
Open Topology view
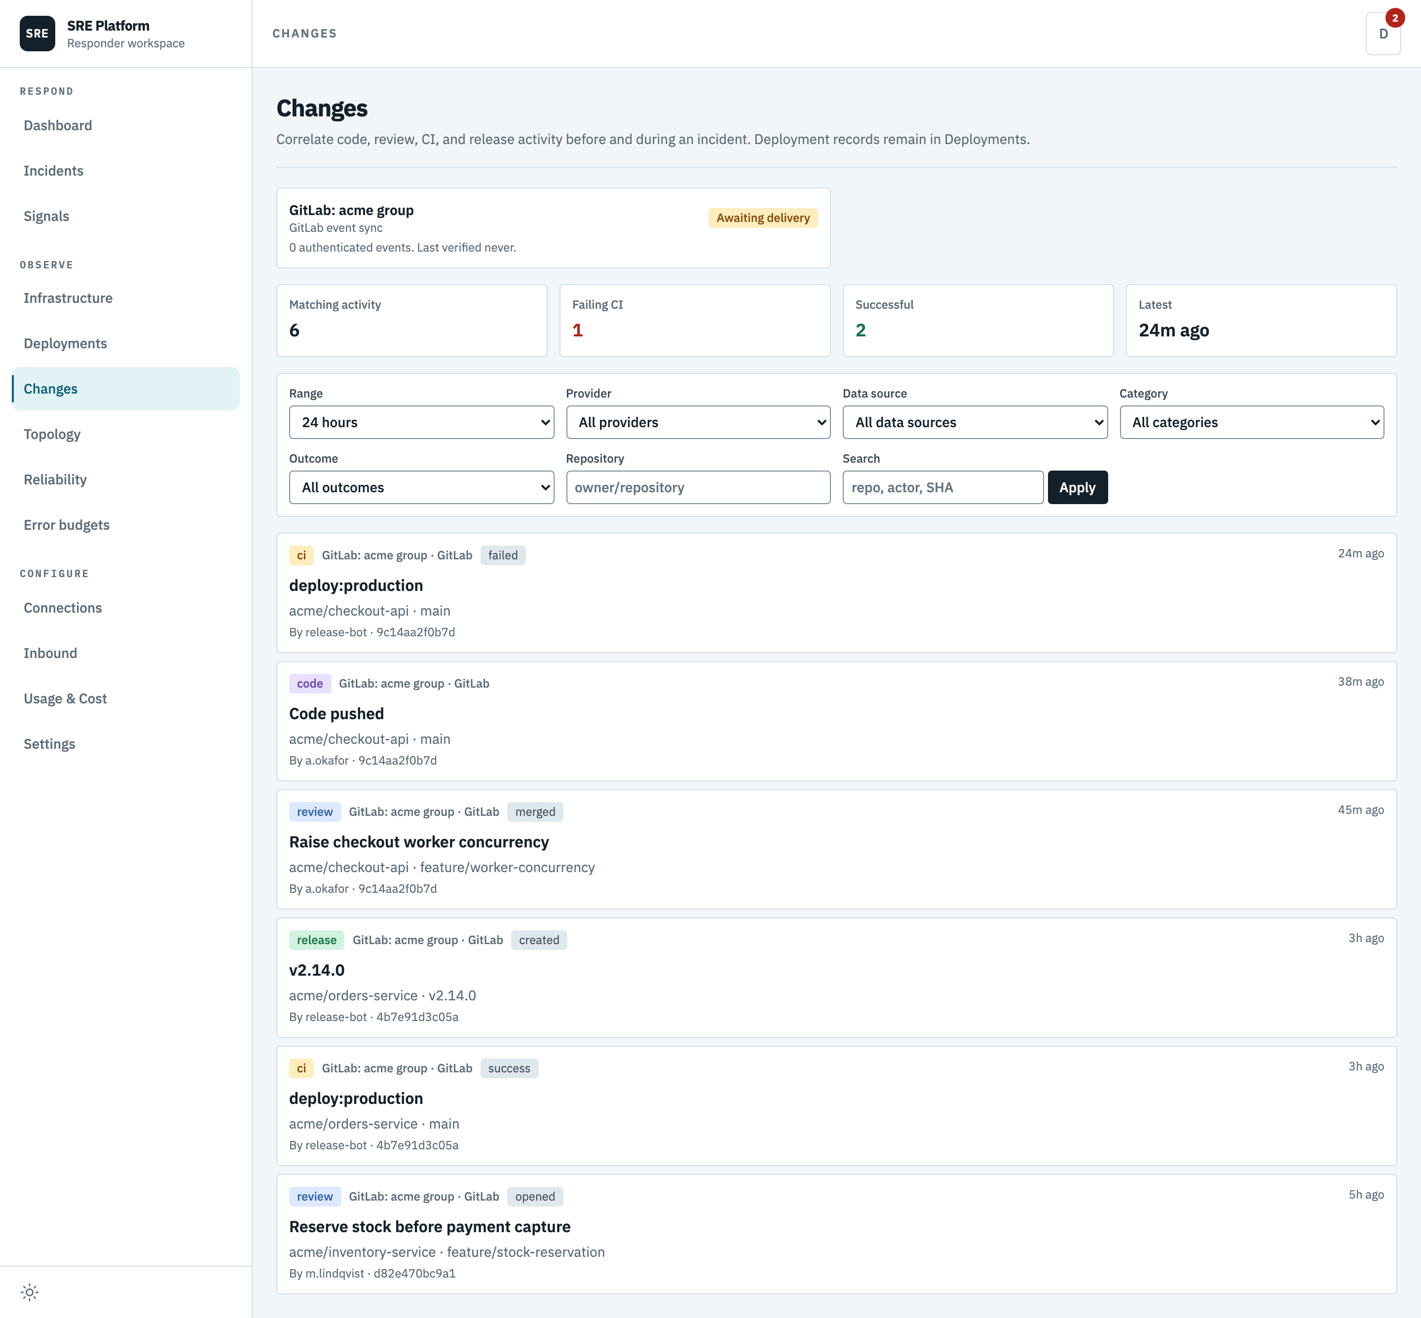(x=125, y=435)
